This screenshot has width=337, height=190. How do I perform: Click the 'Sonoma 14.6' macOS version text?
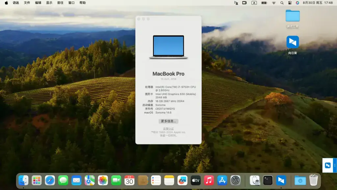click(x=163, y=113)
